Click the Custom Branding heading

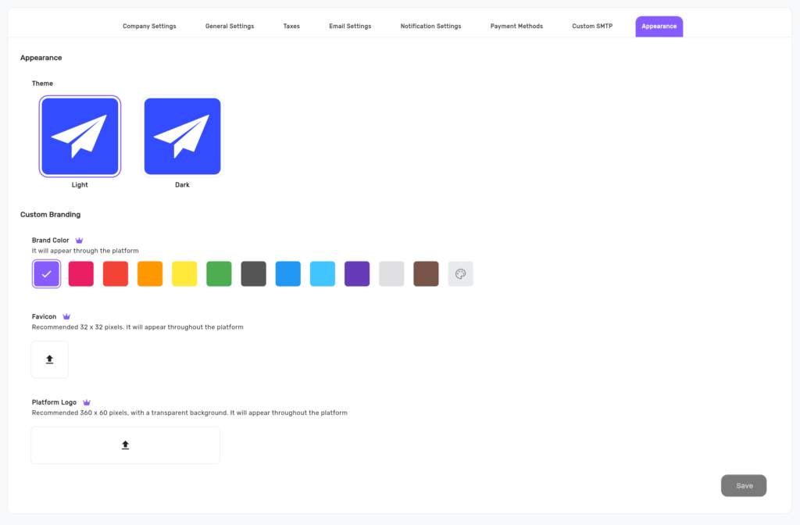[x=51, y=215]
